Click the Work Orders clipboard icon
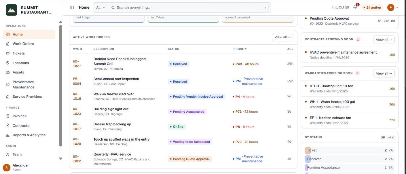This screenshot has width=406, height=174. (8, 44)
